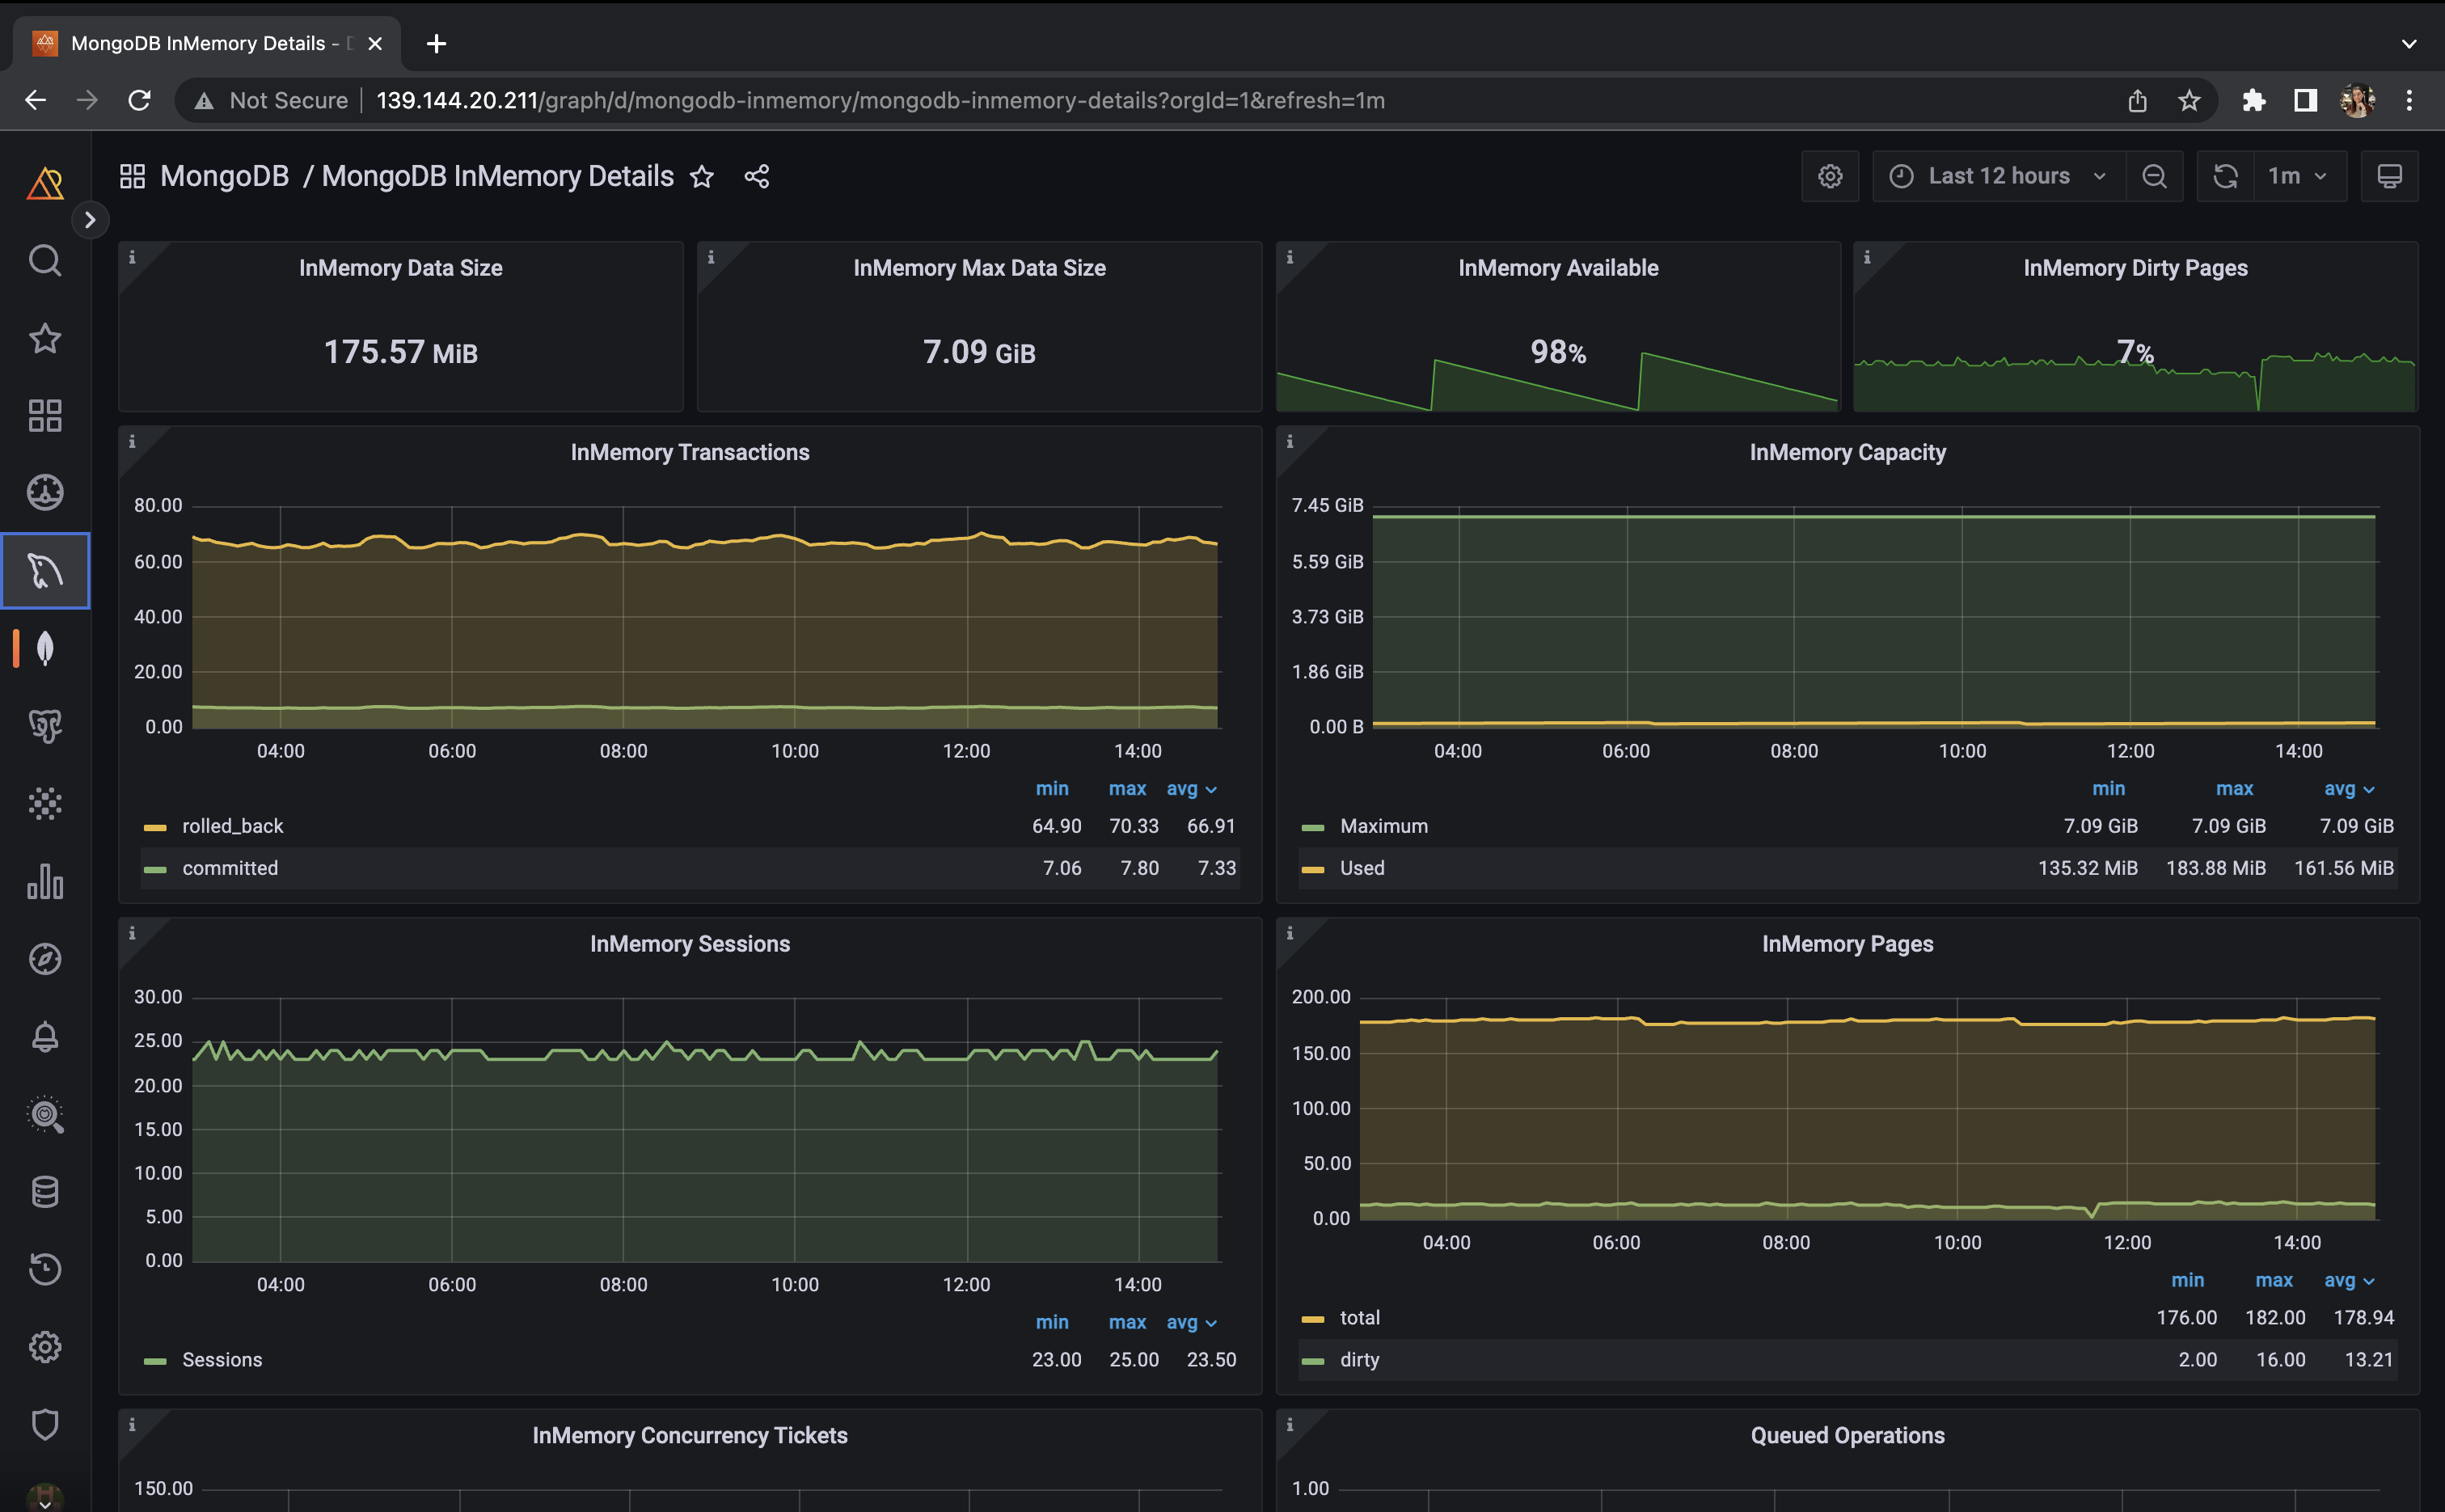2445x1512 pixels.
Task: Show info icon on InMemory Capacity panel
Action: pyautogui.click(x=1290, y=441)
